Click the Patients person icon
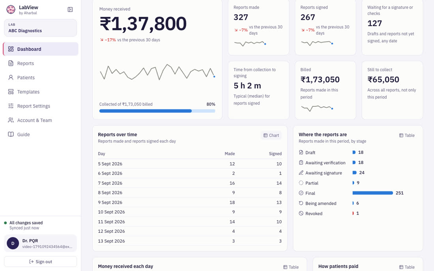Image resolution: width=434 pixels, height=271 pixels. point(11,78)
